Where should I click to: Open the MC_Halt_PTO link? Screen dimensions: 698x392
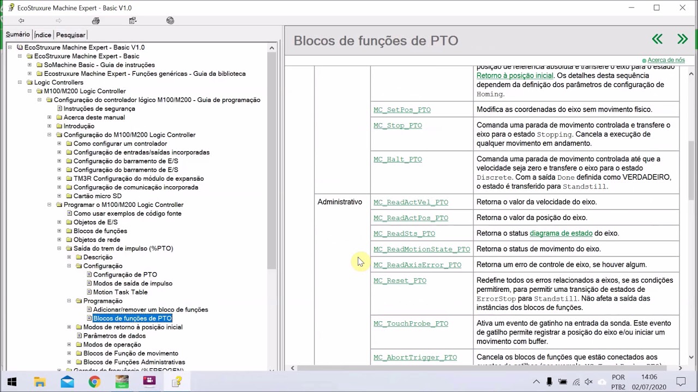(x=398, y=159)
